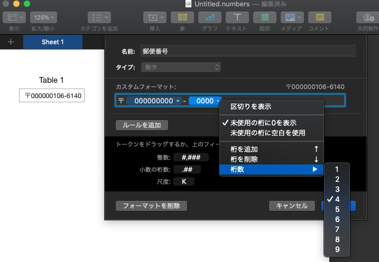Open the 125% zoom dropdown

(x=43, y=17)
